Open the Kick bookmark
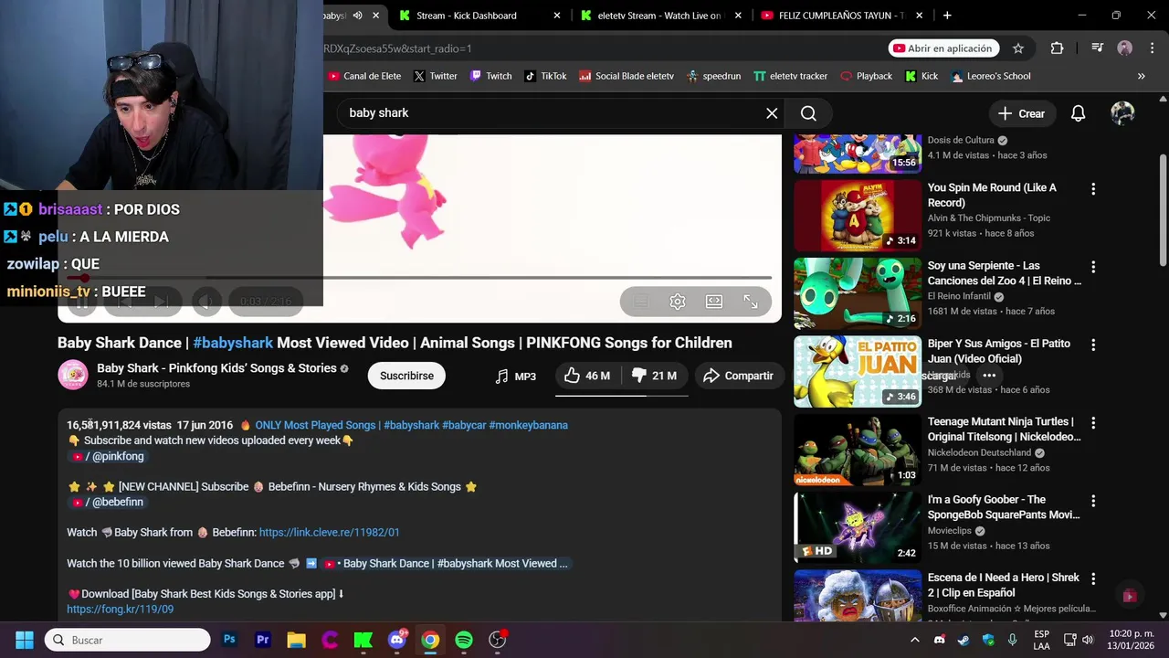This screenshot has height=658, width=1169. 921,76
